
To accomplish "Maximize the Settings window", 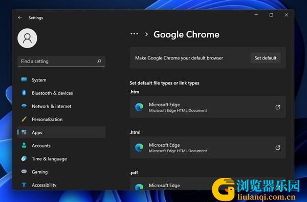I will coord(271,15).
